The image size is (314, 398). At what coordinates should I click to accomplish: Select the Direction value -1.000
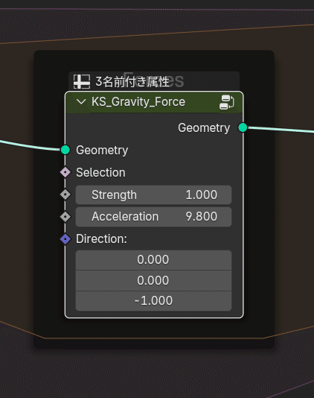tap(153, 301)
